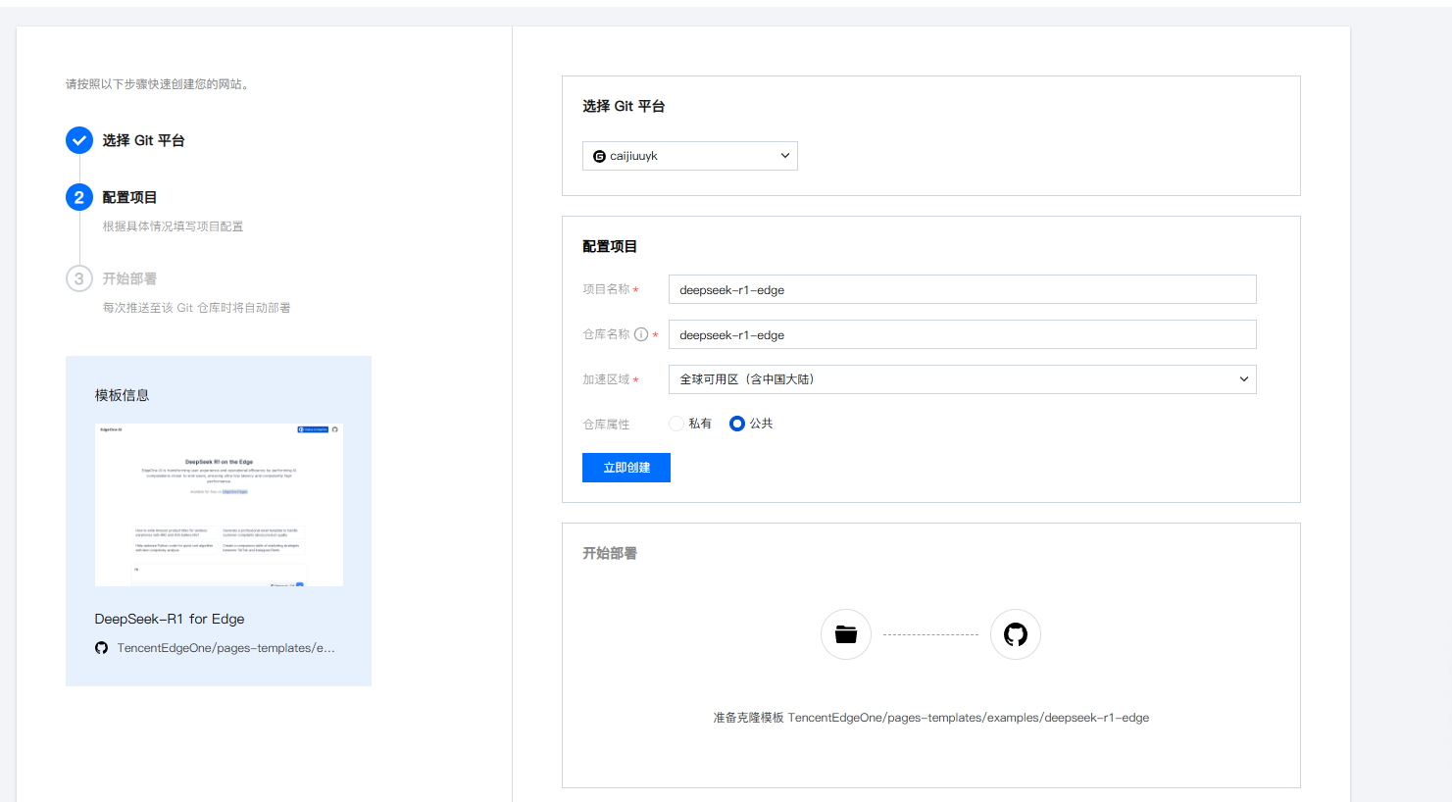Click the 开始部署 step label in sidebar
Image resolution: width=1452 pixels, height=802 pixels.
129,278
